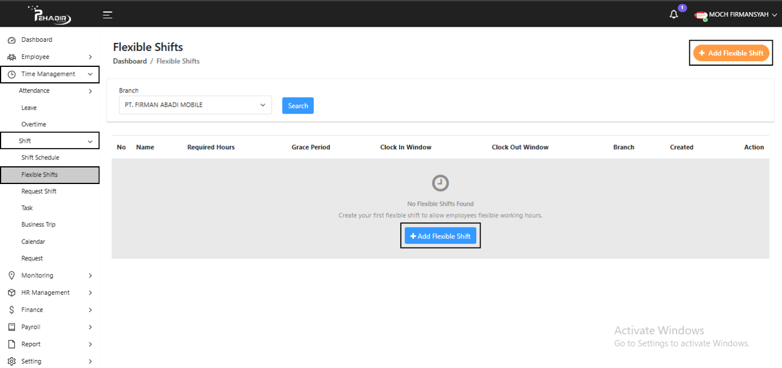
Task: Open Shift Schedule in the sidebar
Action: (40, 158)
